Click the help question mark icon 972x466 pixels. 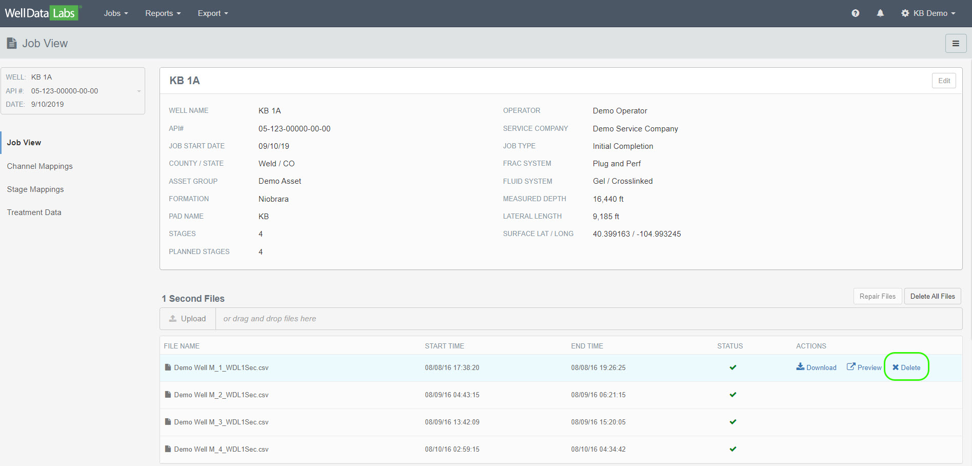(855, 13)
